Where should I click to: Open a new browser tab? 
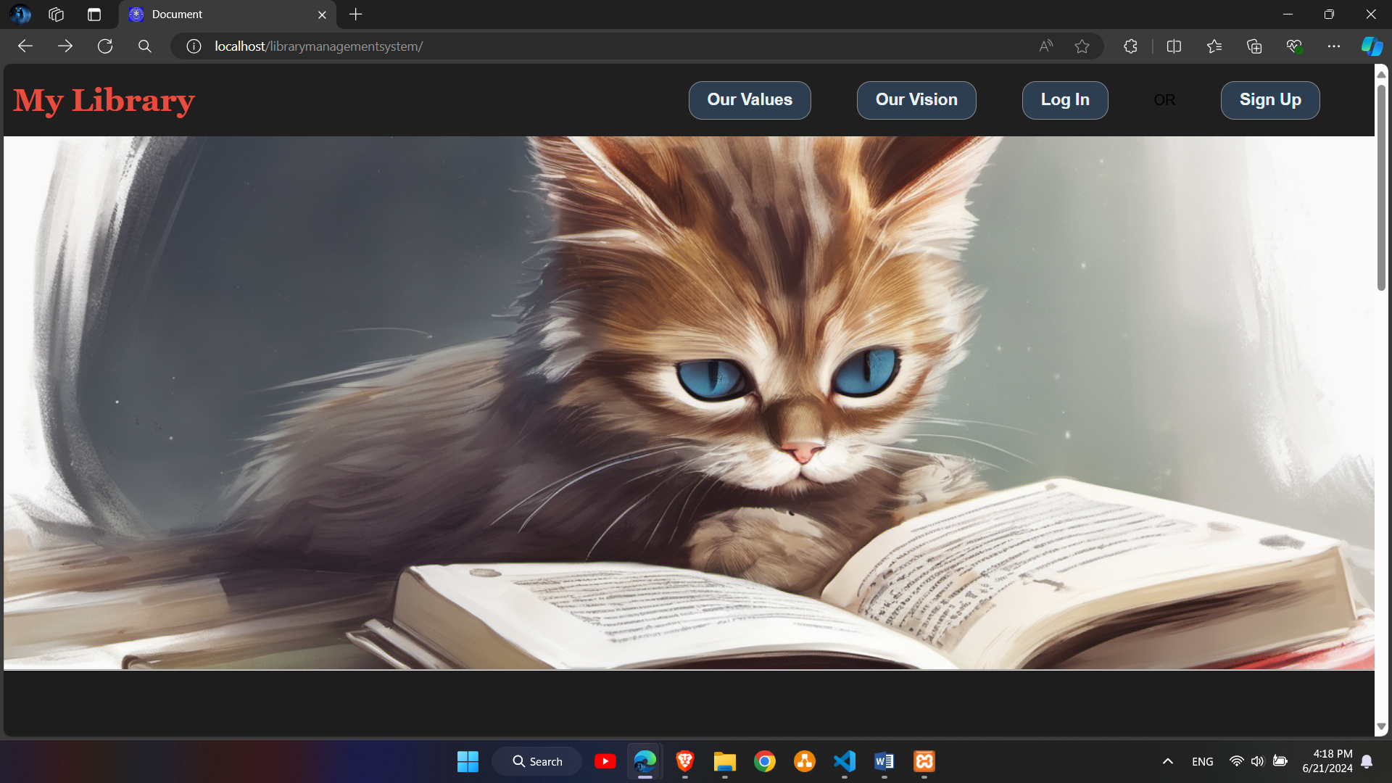point(355,14)
